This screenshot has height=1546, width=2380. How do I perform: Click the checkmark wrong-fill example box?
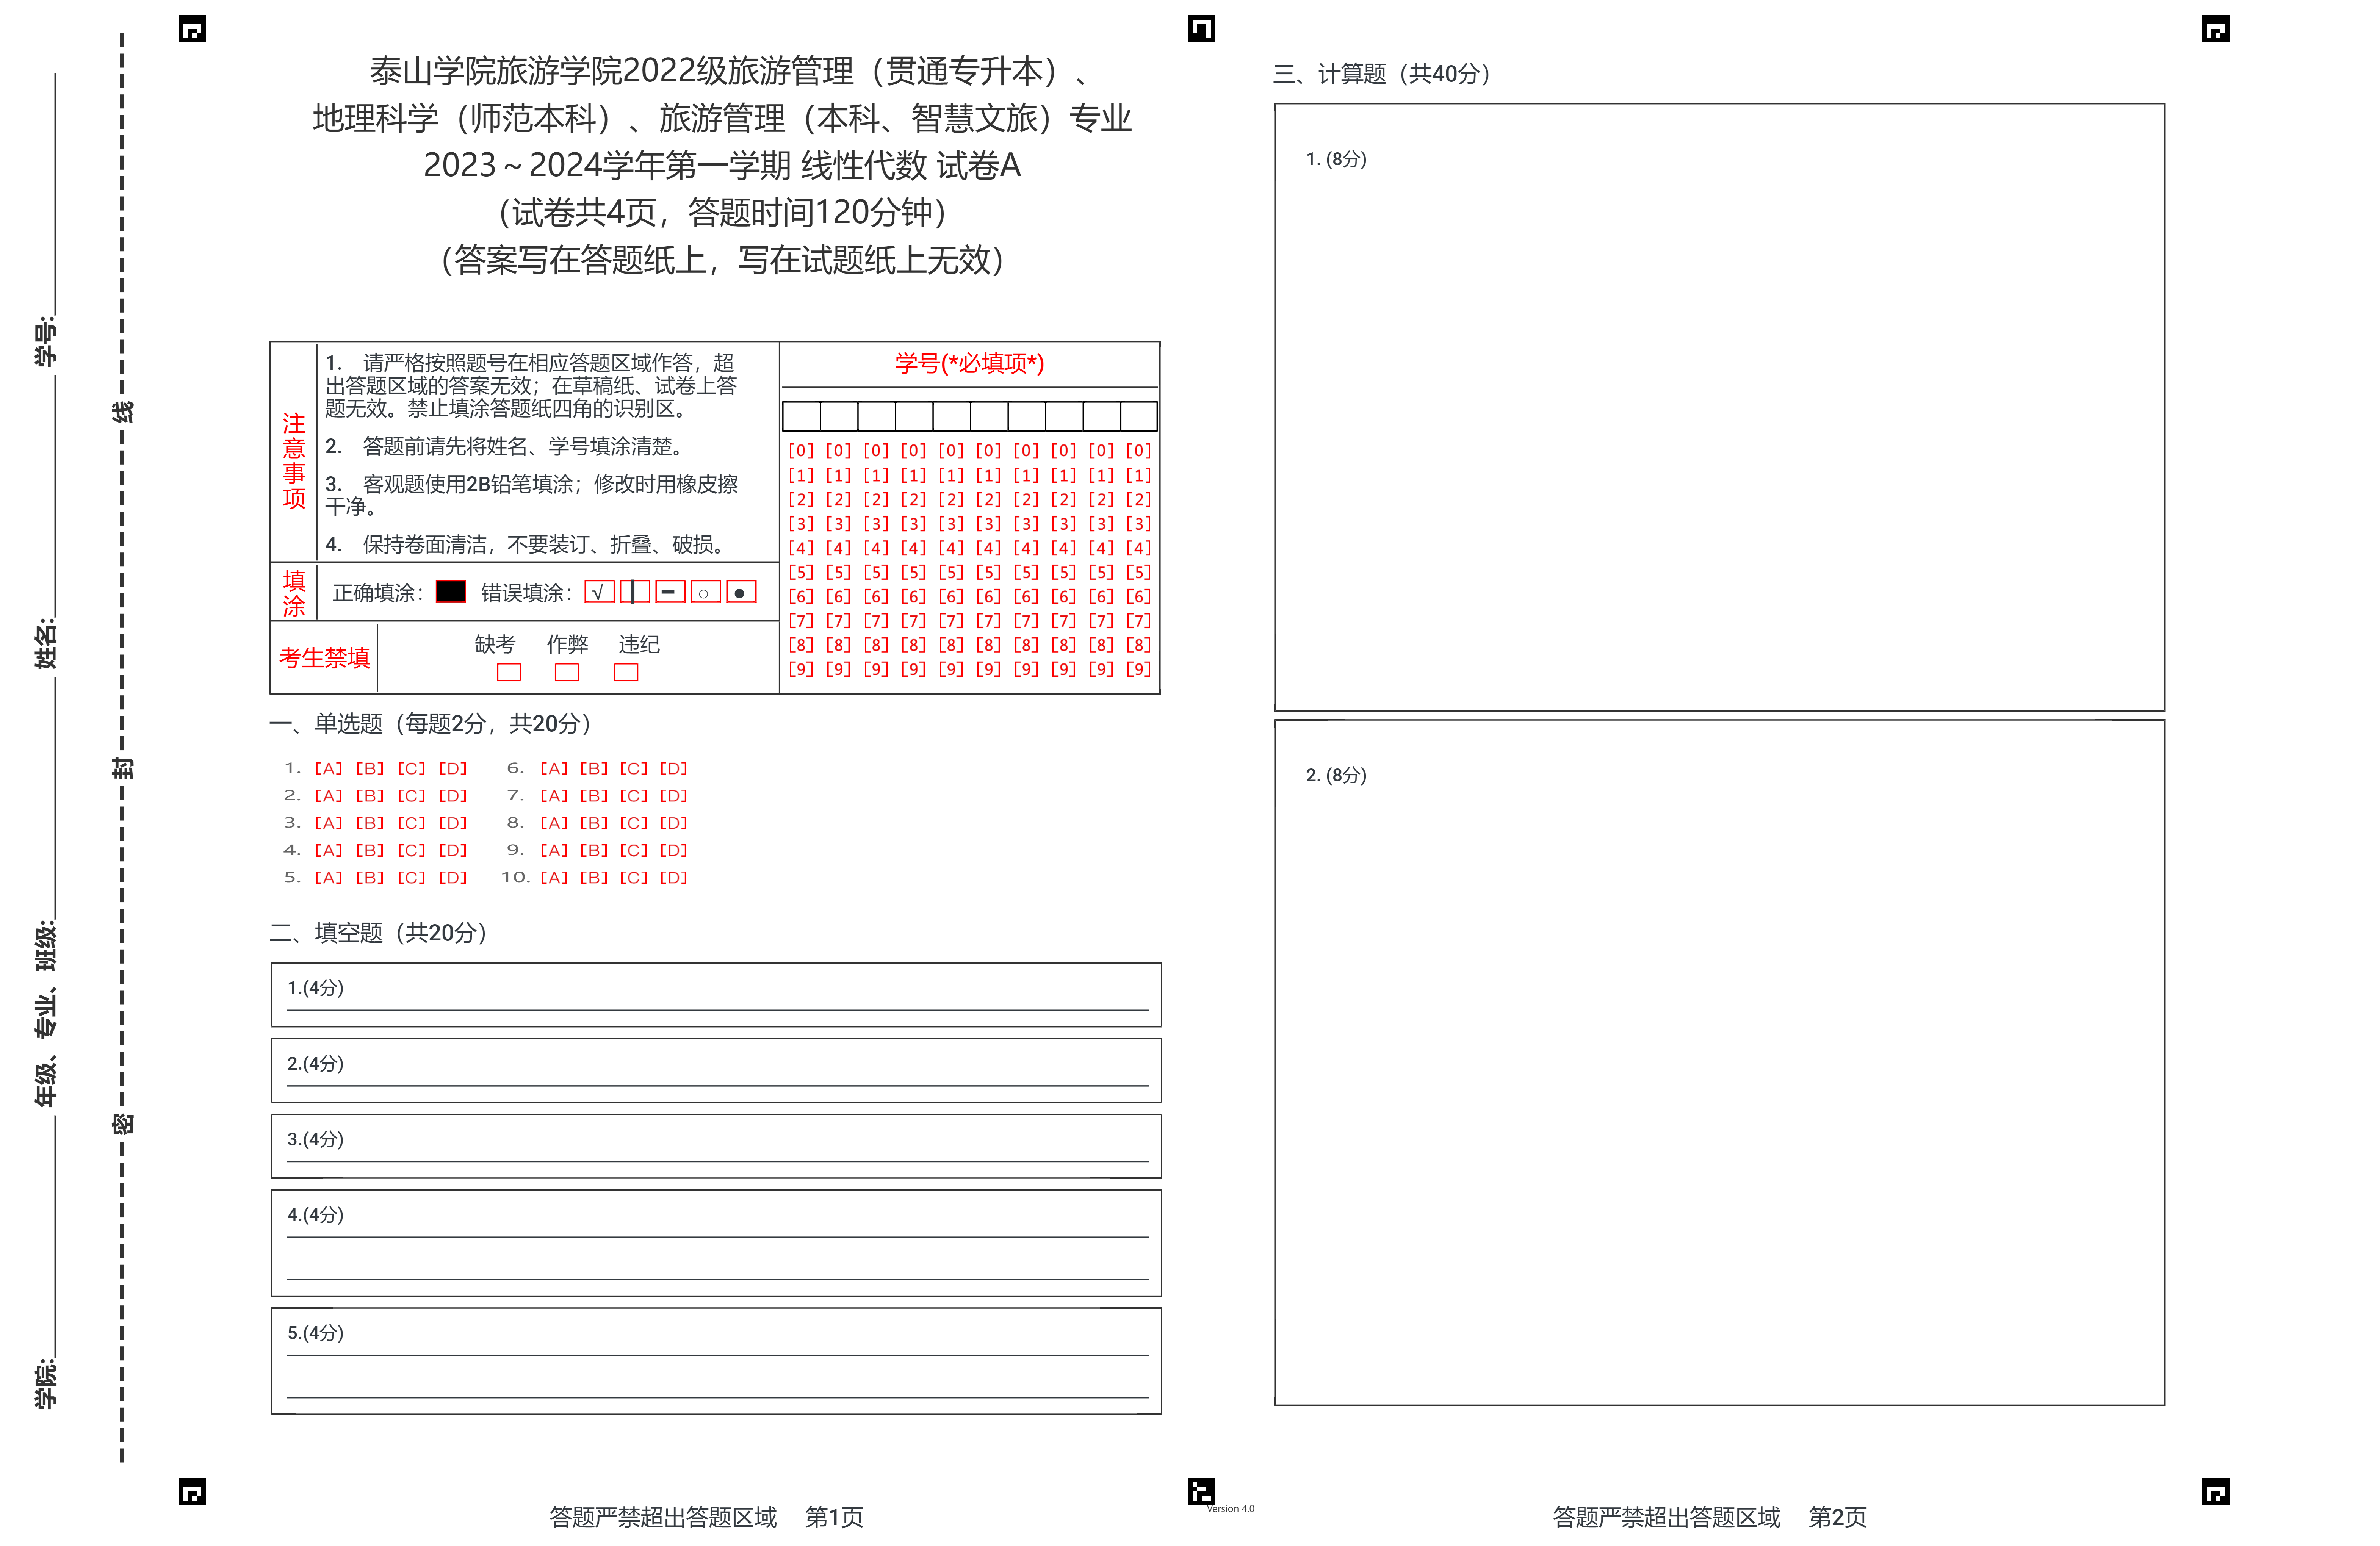(599, 592)
